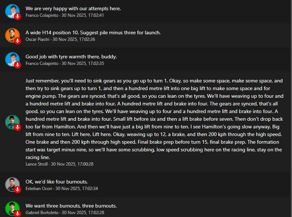Click the "Good job with tyre warmth" message
The width and height of the screenshot is (292, 217).
(x=71, y=57)
